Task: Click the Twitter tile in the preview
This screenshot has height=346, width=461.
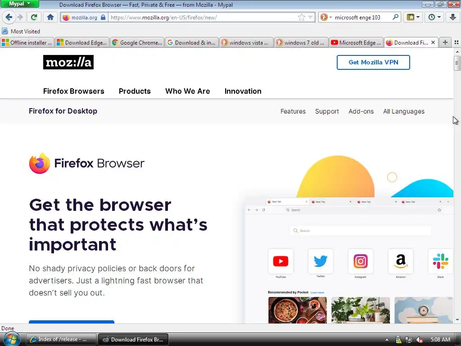Action: (x=321, y=261)
